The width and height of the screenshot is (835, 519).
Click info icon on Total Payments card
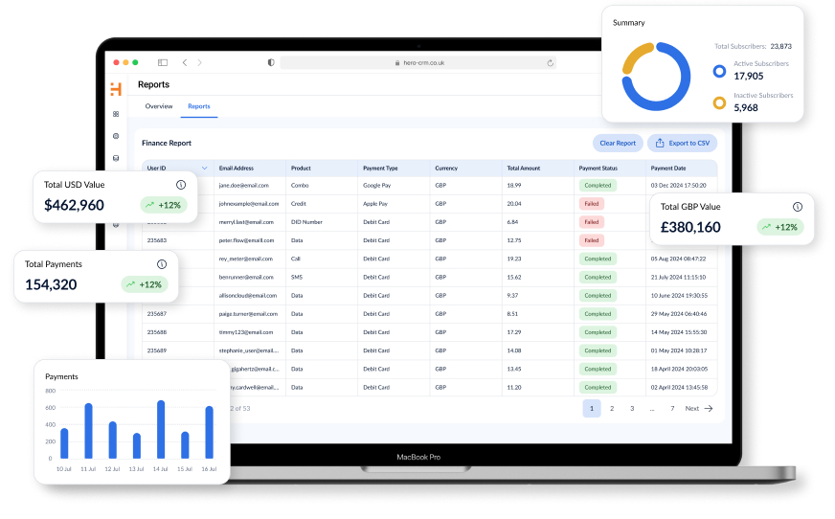pos(161,264)
